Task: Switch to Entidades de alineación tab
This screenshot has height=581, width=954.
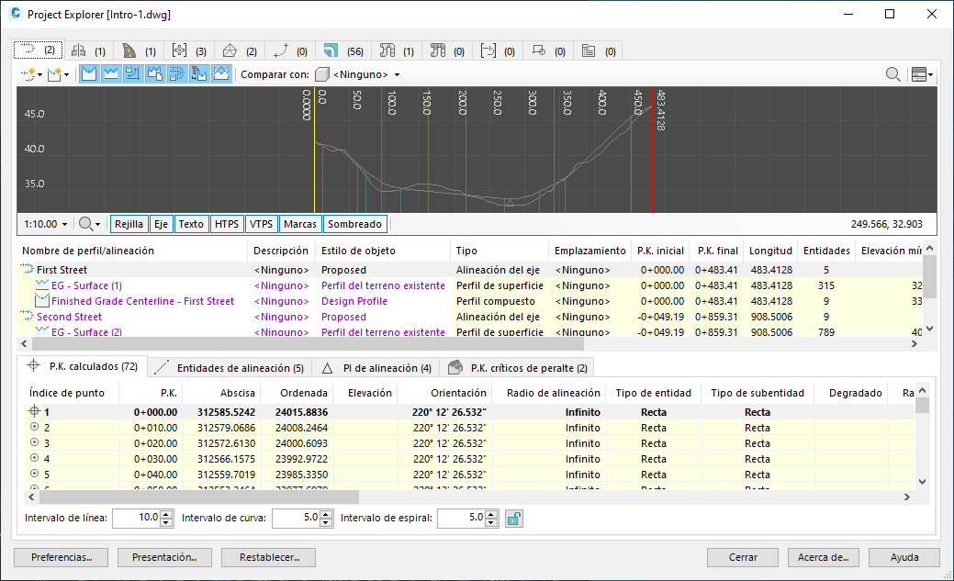Action: pyautogui.click(x=231, y=367)
